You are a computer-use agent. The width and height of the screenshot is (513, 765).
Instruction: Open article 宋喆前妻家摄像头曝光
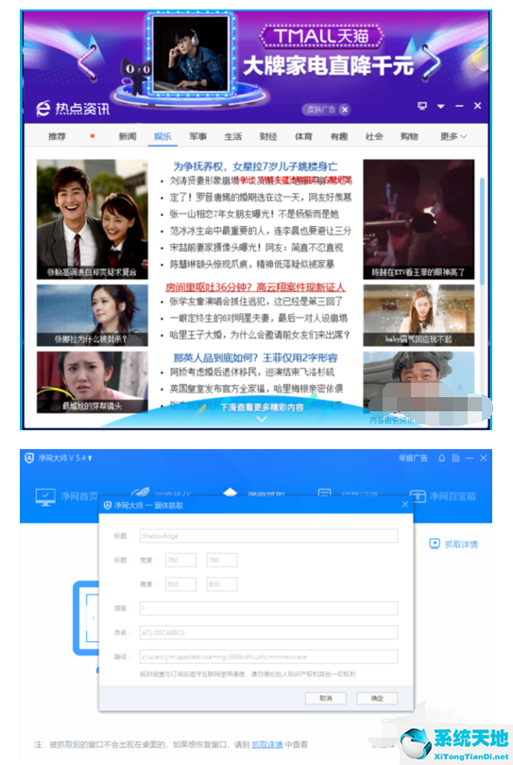[256, 248]
